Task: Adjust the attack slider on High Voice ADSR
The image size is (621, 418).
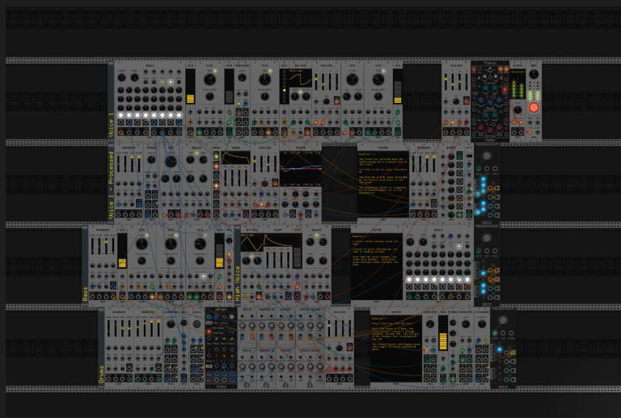Action: coord(268,260)
